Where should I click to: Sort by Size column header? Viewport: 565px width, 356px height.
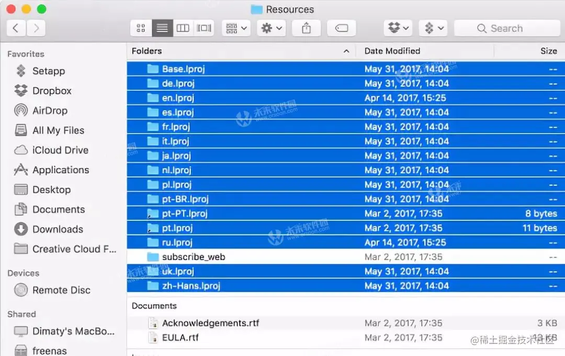[x=548, y=51]
